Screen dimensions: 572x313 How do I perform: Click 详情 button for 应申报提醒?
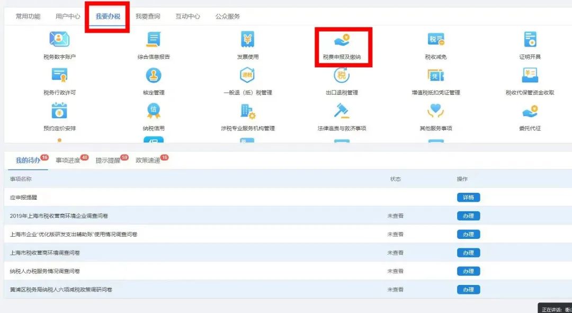[468, 198]
